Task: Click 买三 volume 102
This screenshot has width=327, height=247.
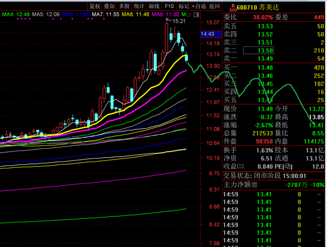Action: click(x=319, y=84)
